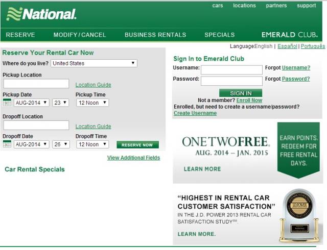This screenshot has height=250, width=327.
Task: Click View Additional Fields link
Action: 134,158
